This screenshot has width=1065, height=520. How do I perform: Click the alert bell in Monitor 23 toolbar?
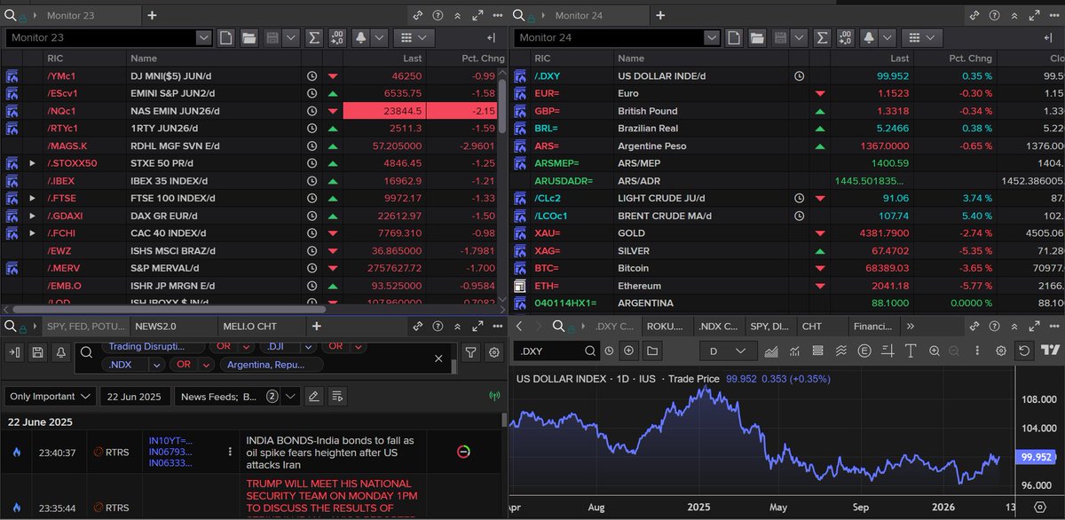click(361, 38)
